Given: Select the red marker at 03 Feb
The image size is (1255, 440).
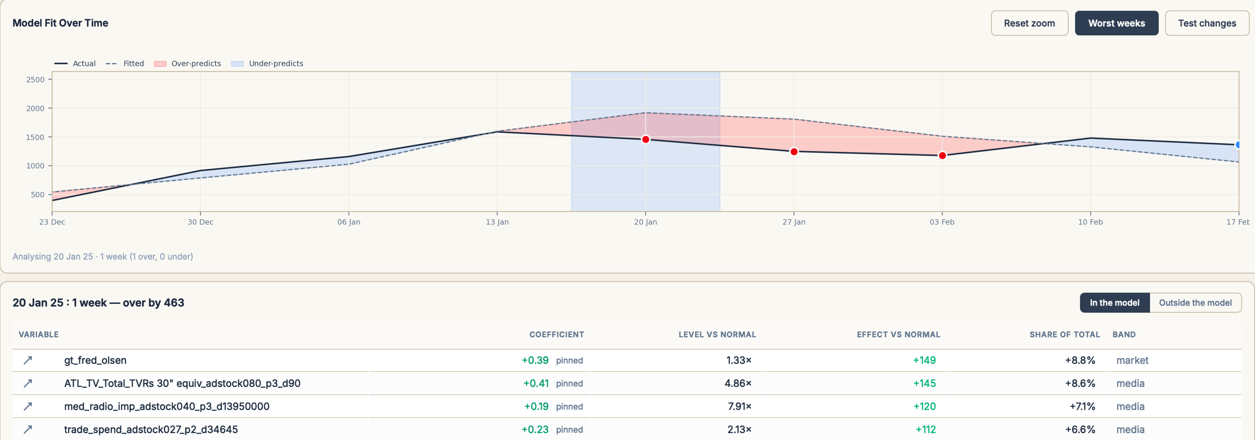Looking at the screenshot, I should [x=942, y=156].
